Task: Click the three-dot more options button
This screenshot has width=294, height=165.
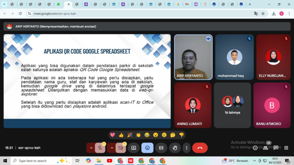Action: (x=187, y=147)
